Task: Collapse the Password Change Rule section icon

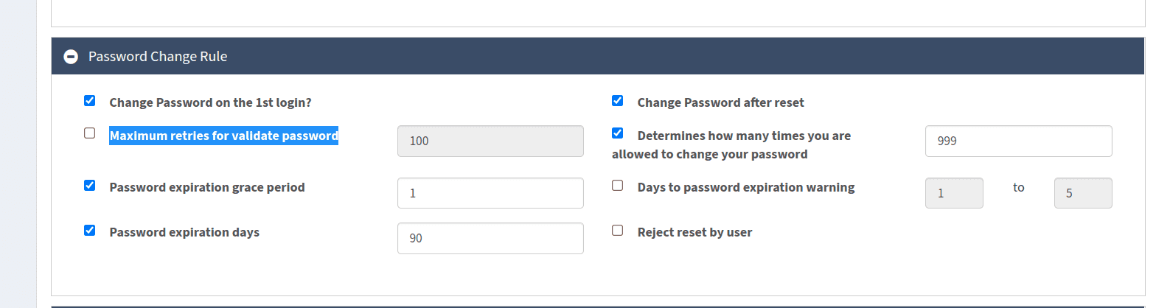Action: 71,57
